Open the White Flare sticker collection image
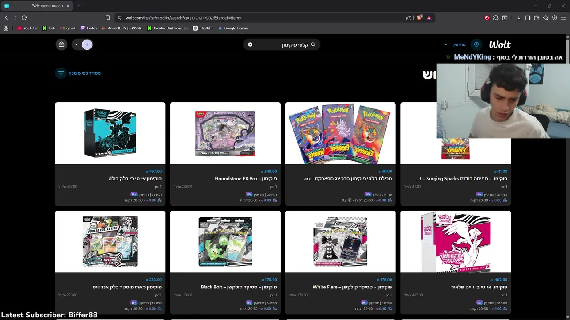The height and width of the screenshot is (320, 570). pyautogui.click(x=340, y=241)
